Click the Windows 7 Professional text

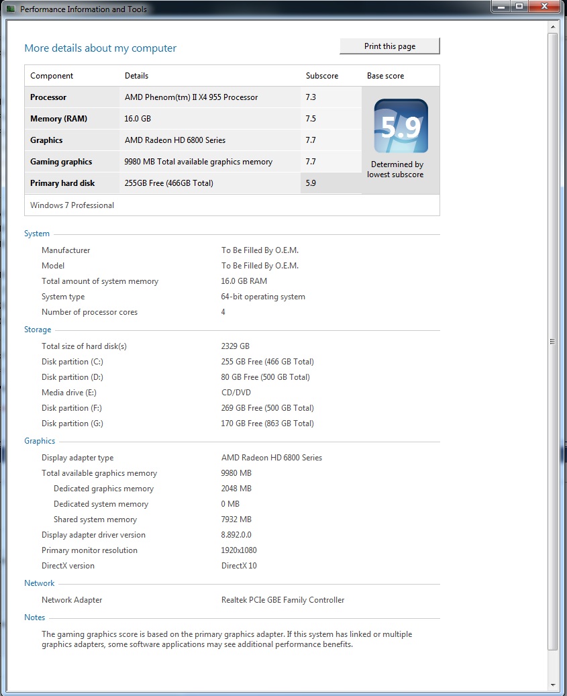(72, 205)
